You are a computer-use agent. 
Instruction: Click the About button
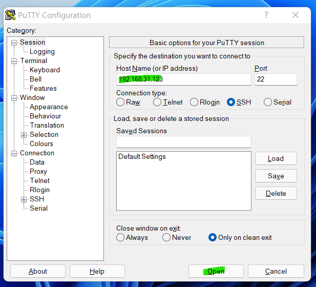click(x=38, y=271)
